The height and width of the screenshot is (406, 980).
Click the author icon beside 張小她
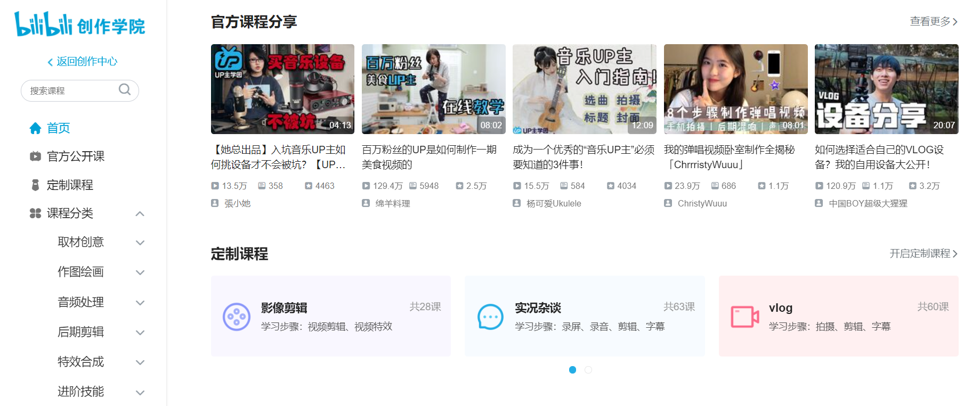[215, 203]
